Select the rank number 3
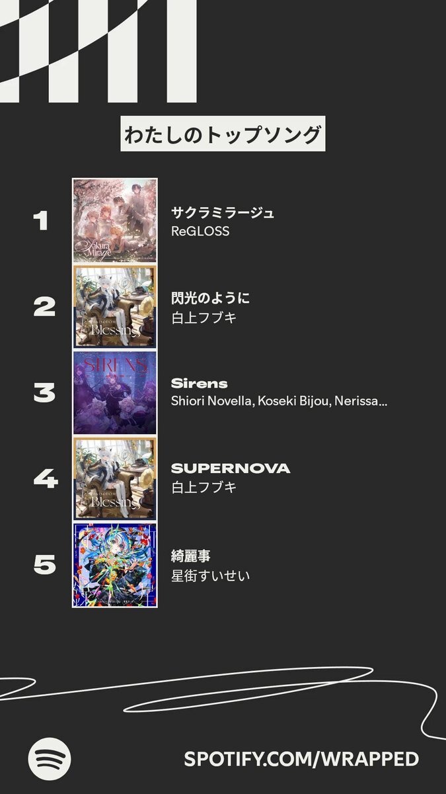 [44, 393]
